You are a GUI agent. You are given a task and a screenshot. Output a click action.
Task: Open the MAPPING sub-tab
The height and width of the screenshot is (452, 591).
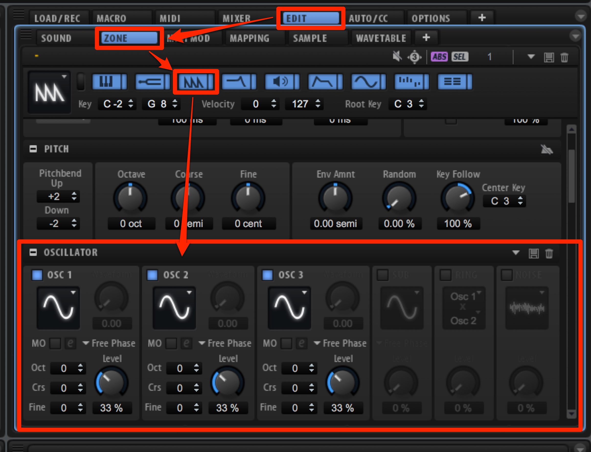pyautogui.click(x=255, y=38)
